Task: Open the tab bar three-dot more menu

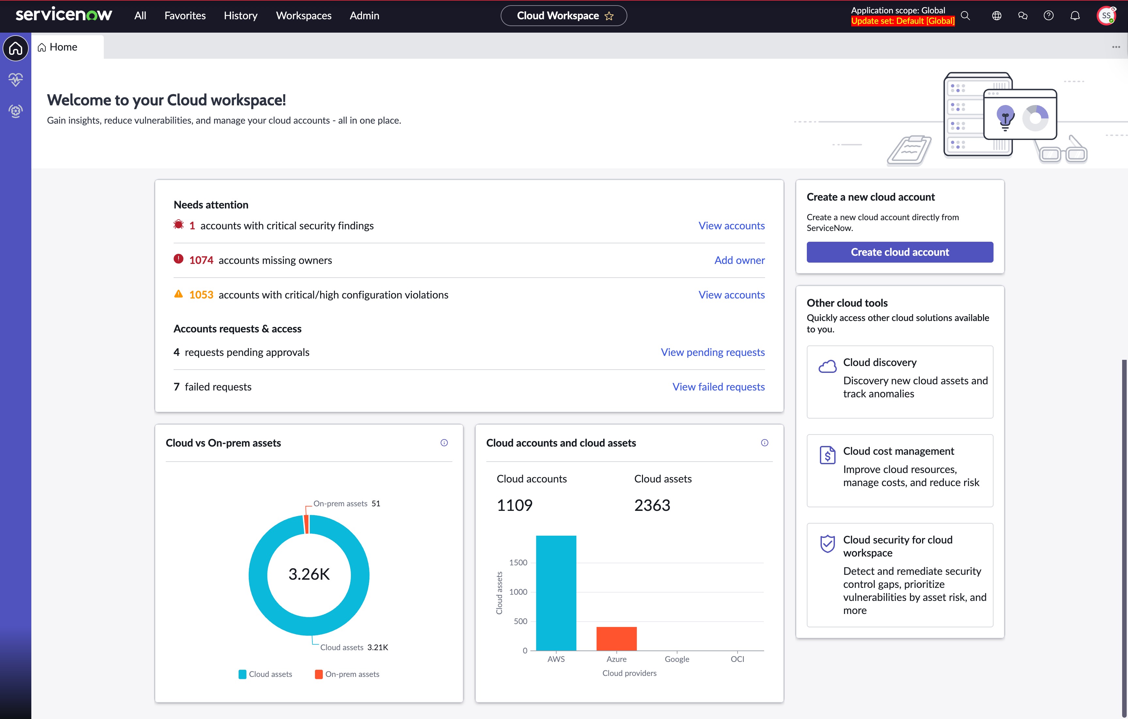Action: click(x=1116, y=47)
